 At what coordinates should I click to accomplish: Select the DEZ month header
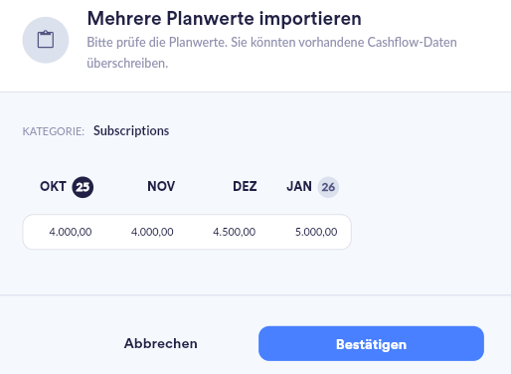pyautogui.click(x=245, y=186)
